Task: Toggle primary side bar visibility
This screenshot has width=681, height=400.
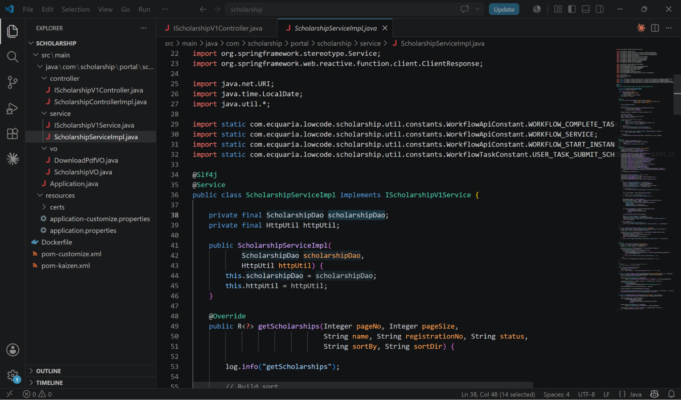Action: coord(572,9)
